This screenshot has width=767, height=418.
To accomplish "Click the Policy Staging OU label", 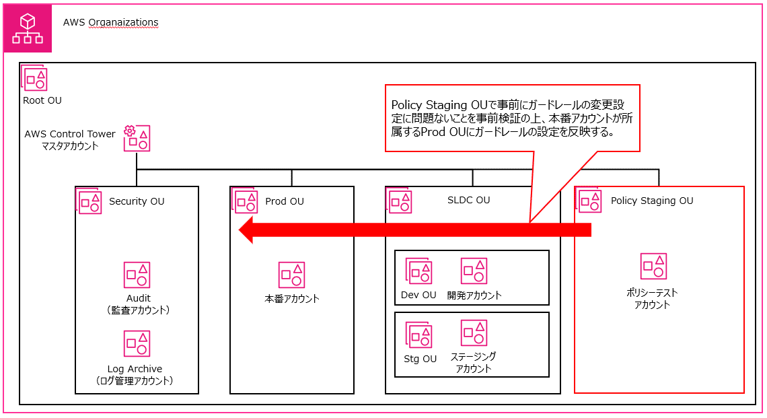I will click(652, 200).
